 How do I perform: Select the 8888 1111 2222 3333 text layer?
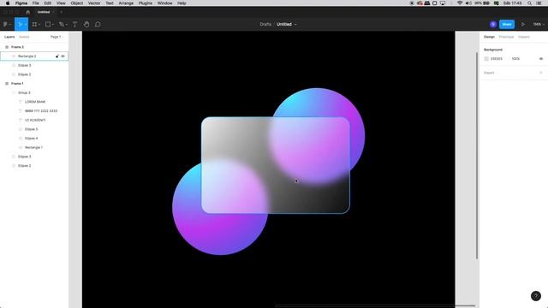pyautogui.click(x=41, y=110)
